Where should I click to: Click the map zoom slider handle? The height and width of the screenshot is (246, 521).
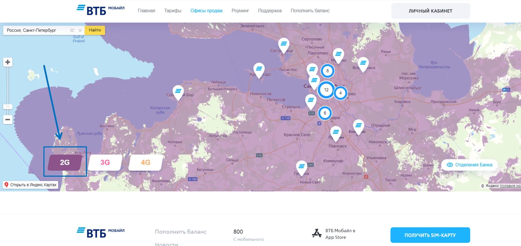click(8, 107)
